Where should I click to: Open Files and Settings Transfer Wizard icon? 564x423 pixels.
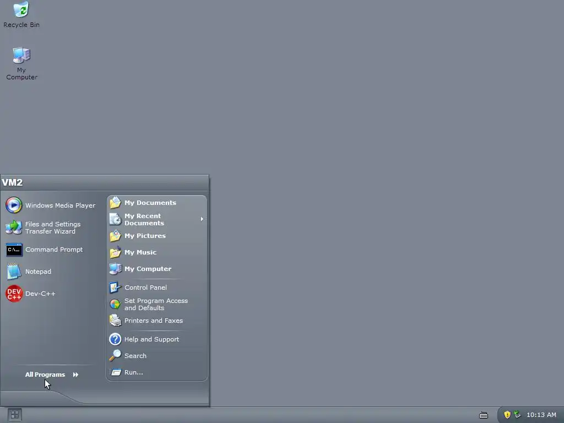tap(14, 227)
